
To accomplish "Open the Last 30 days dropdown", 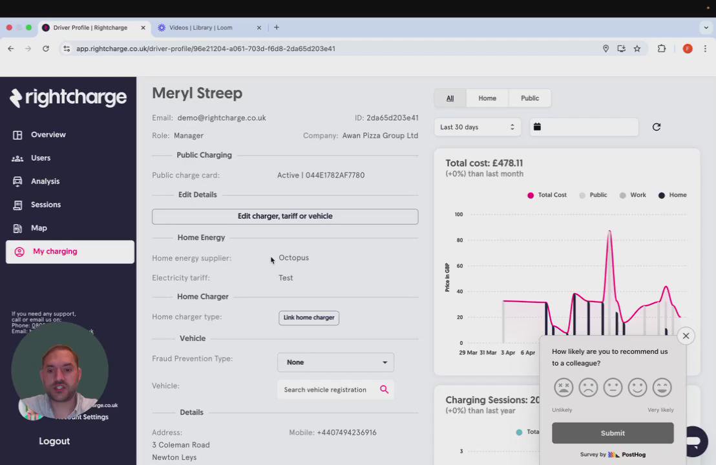I will coord(477,127).
